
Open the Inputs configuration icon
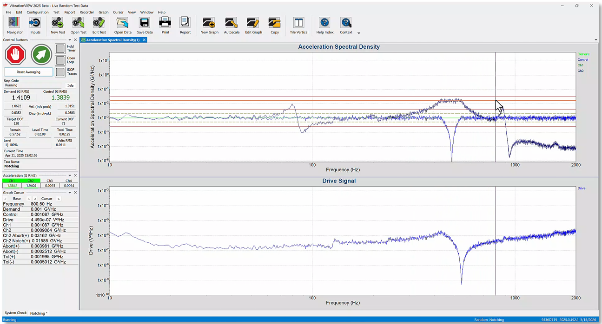[x=35, y=26]
